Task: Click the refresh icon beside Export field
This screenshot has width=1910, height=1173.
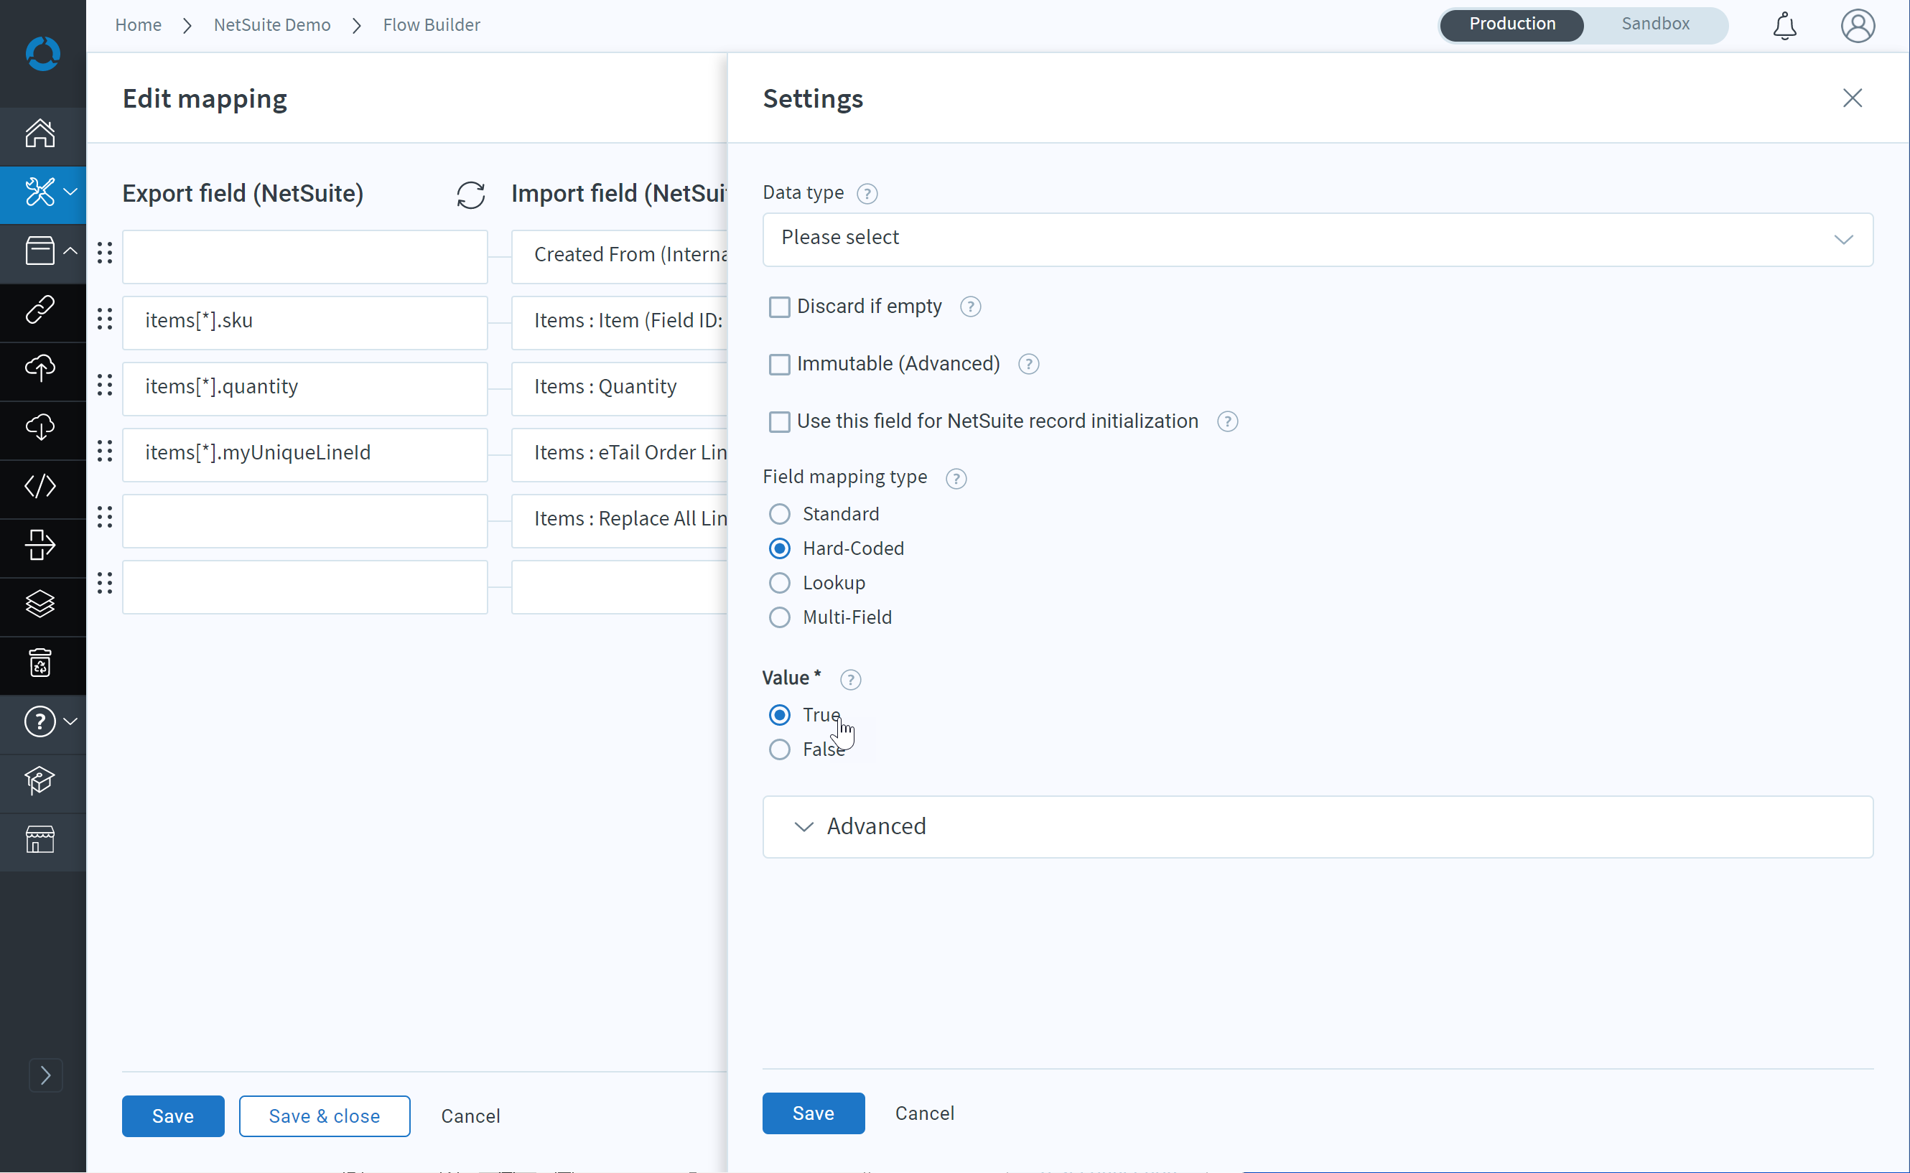Action: tap(470, 195)
